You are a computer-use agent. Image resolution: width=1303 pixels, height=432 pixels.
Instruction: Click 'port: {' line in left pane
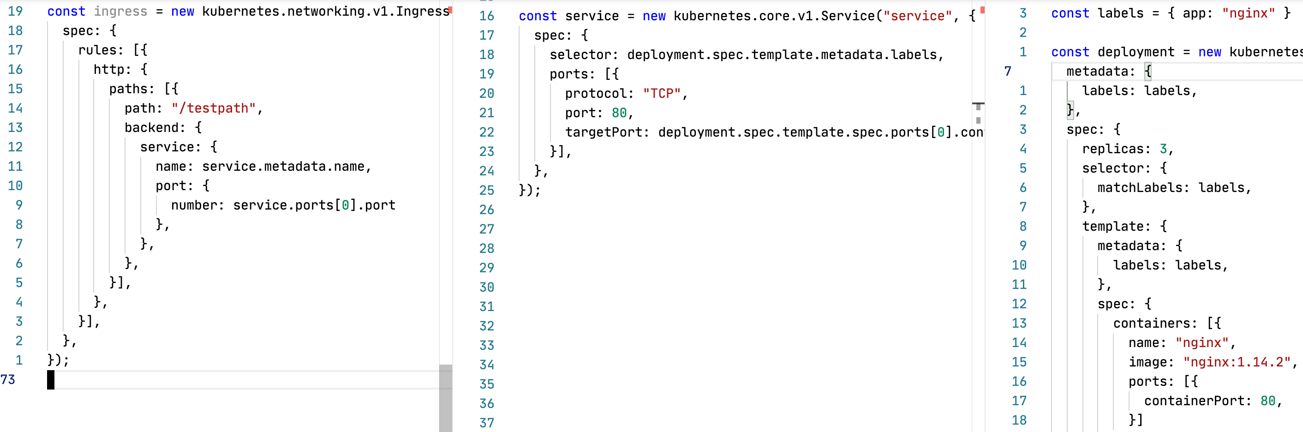183,186
